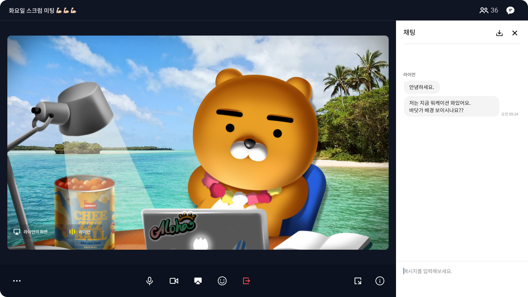Screen dimensions: 528x297
Task: Click the 라이언 speaker label on video
Action: [80, 232]
